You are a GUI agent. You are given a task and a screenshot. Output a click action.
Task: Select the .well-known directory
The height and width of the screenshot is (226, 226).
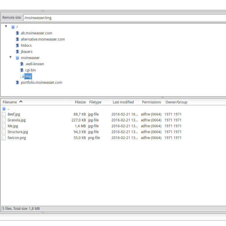click(35, 64)
